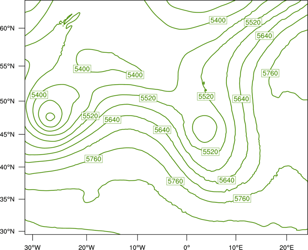
Task: Select the 20°E longitude axis label
Action: (286, 247)
